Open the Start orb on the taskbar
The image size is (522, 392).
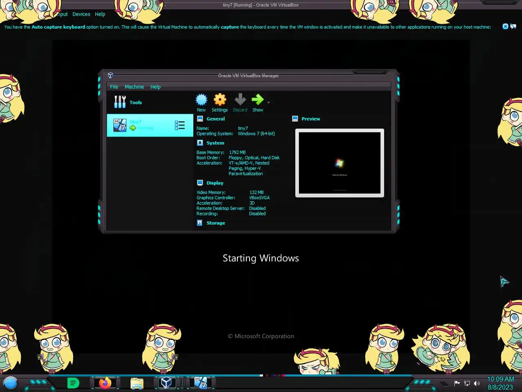pos(11,383)
